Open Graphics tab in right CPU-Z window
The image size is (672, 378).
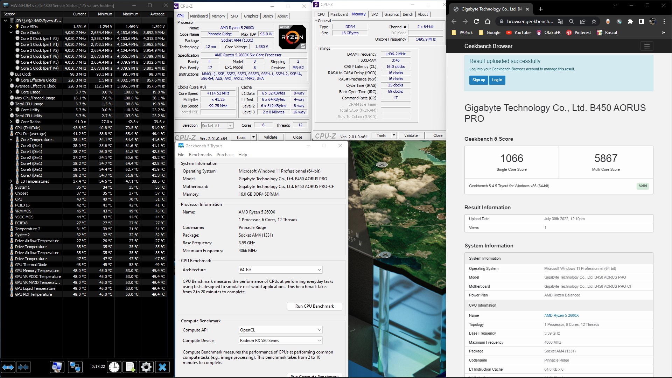coord(391,14)
